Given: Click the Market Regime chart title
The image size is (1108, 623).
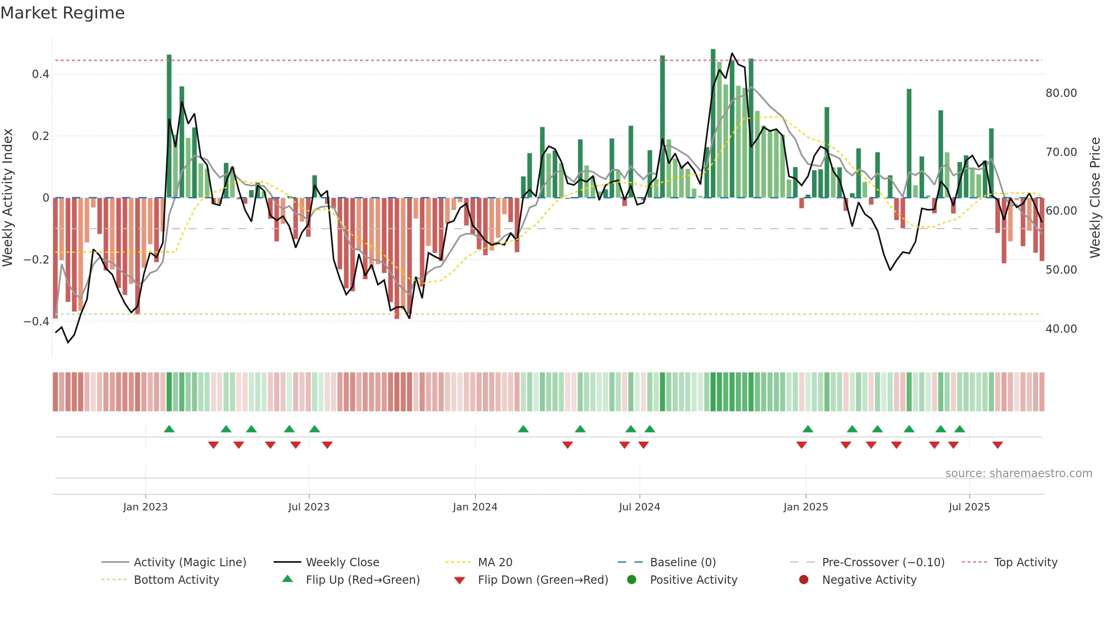Looking at the screenshot, I should 62,13.
